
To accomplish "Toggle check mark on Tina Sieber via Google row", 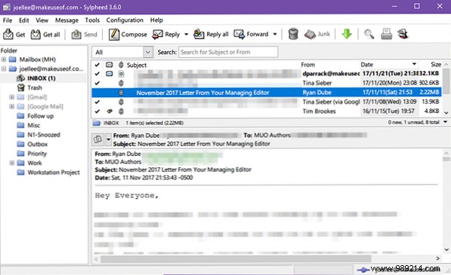I will [x=97, y=102].
